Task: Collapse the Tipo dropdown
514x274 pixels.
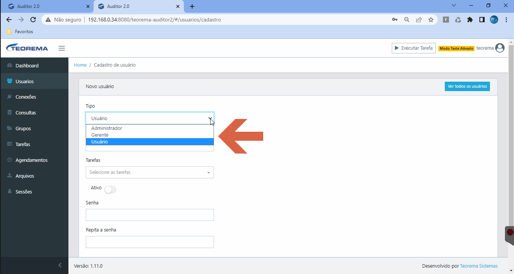Action: coord(150,118)
